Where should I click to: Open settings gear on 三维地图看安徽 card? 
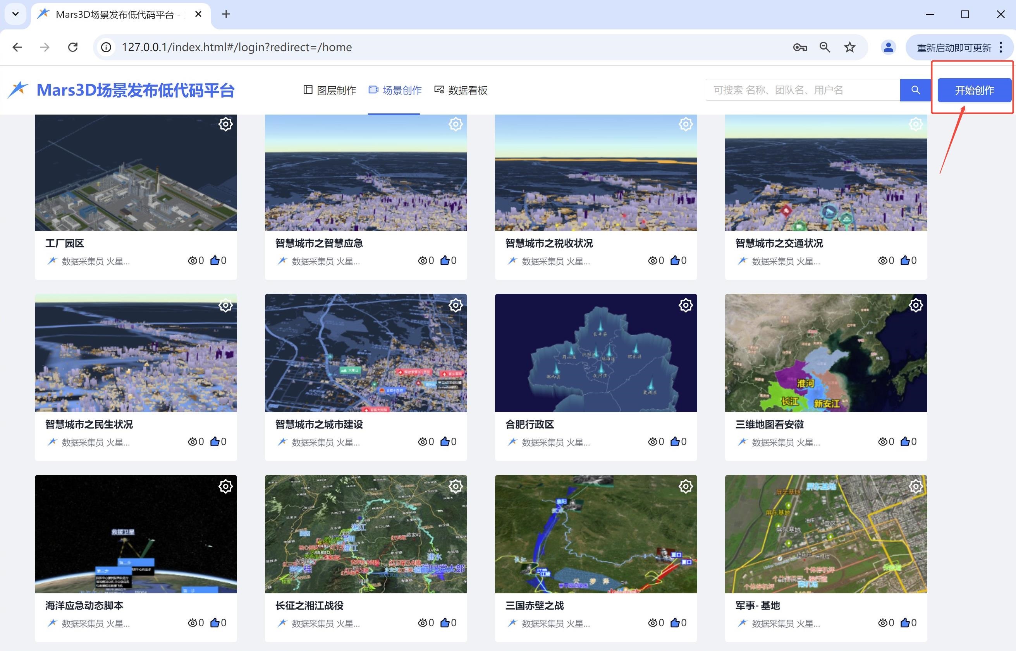(x=916, y=305)
